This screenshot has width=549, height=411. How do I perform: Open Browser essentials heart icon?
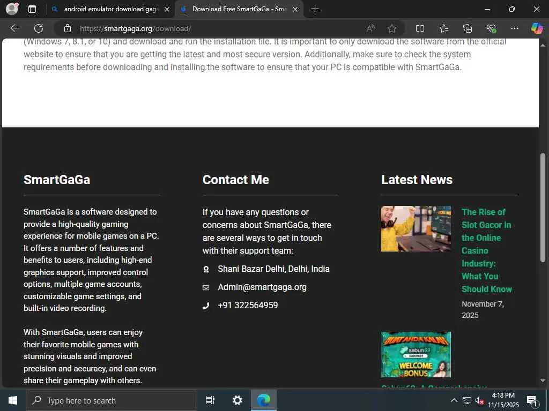click(491, 28)
